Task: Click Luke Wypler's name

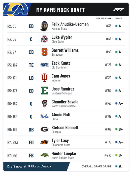Action: coord(62,37)
